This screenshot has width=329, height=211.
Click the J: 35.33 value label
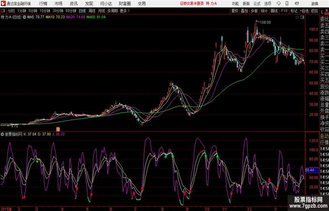coord(58,134)
